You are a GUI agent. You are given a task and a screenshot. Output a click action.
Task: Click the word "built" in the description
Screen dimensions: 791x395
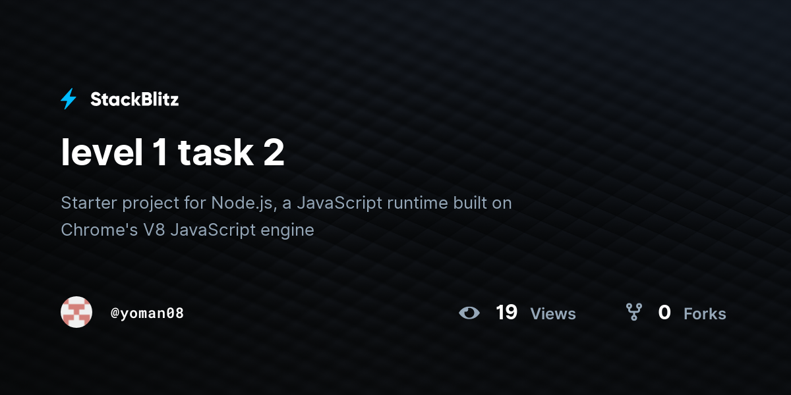pos(470,203)
